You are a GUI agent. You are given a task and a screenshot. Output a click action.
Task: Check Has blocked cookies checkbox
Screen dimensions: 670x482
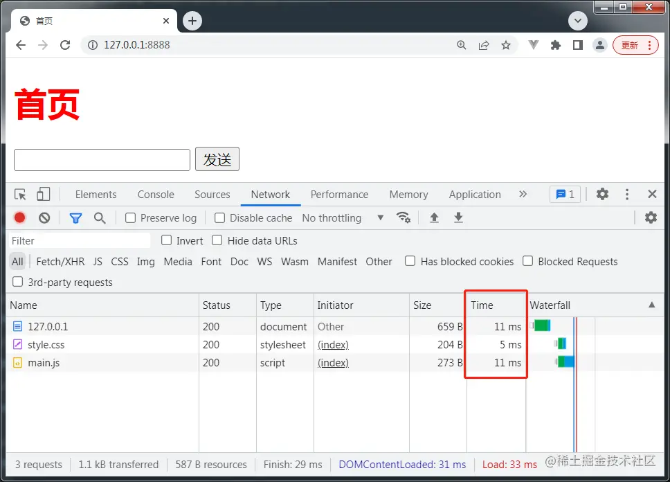410,261
